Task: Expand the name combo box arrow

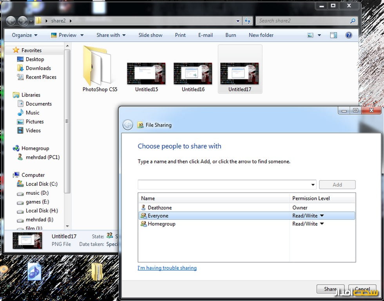Action: coord(313,185)
